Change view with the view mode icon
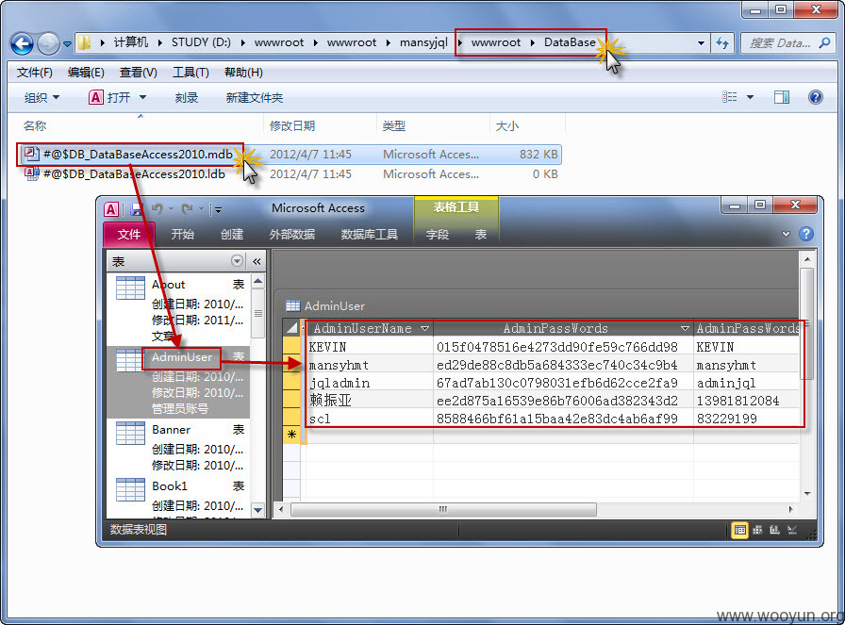Viewport: 845px width, 625px height. [x=729, y=97]
